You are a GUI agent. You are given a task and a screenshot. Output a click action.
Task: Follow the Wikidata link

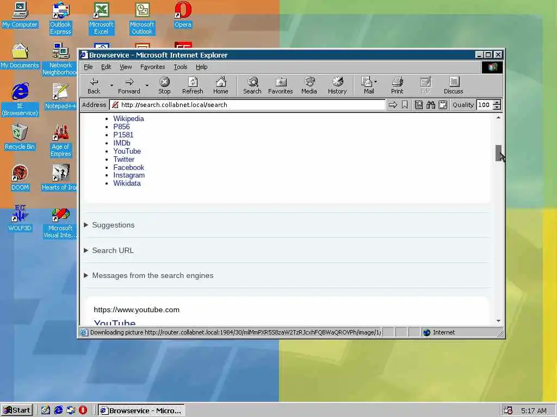tap(127, 184)
